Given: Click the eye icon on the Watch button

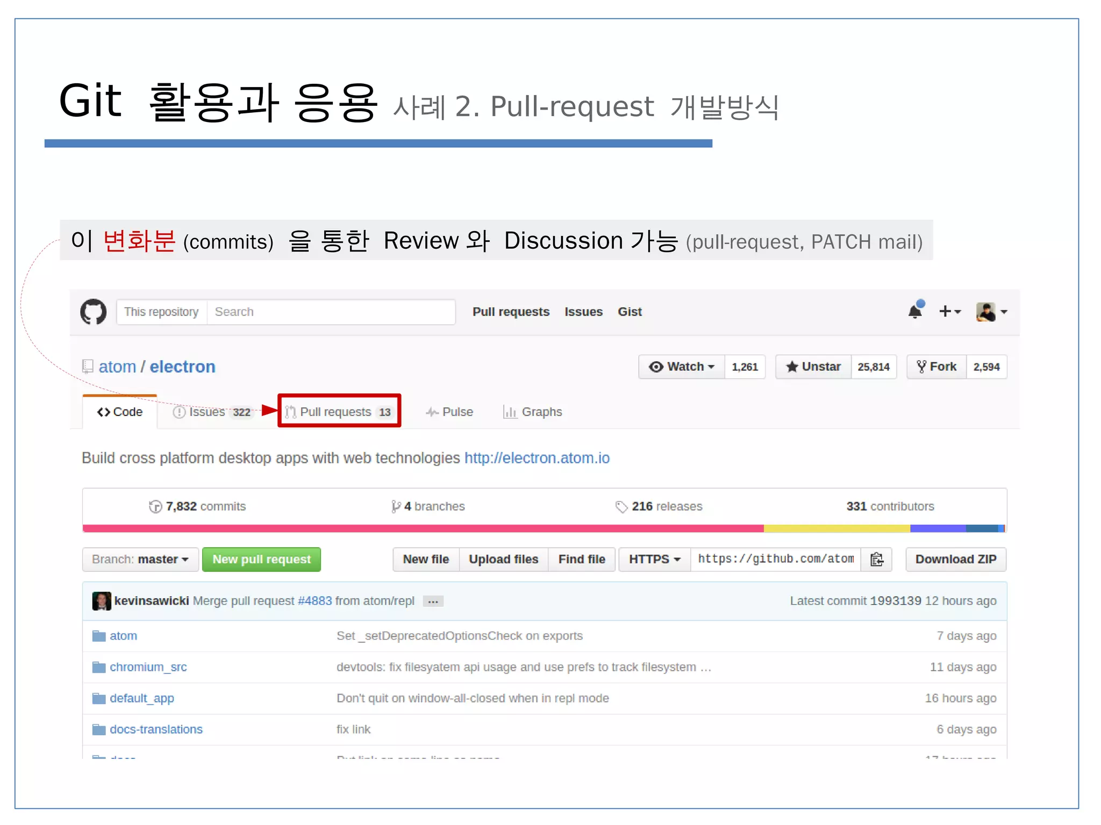Looking at the screenshot, I should [656, 367].
